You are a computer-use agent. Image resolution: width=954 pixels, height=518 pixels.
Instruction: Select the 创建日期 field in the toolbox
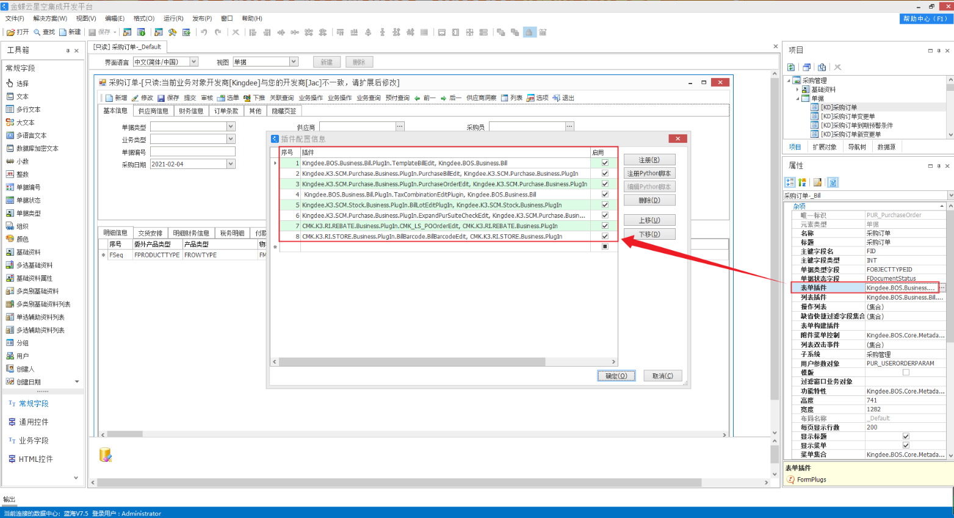(x=23, y=382)
